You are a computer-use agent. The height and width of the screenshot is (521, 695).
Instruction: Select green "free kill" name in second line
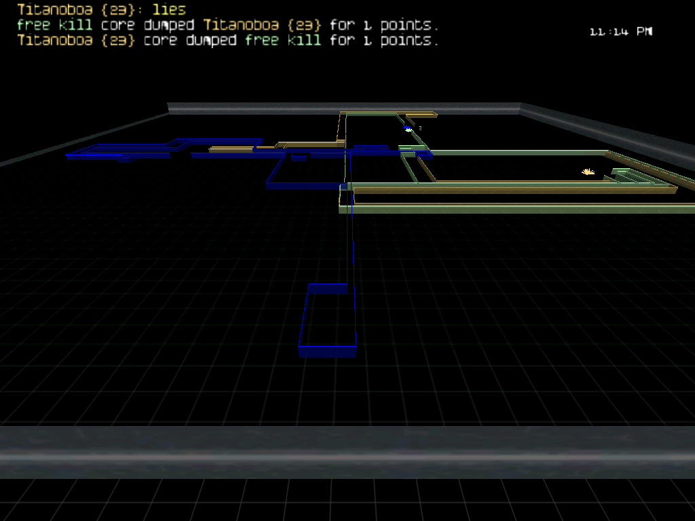coord(54,25)
